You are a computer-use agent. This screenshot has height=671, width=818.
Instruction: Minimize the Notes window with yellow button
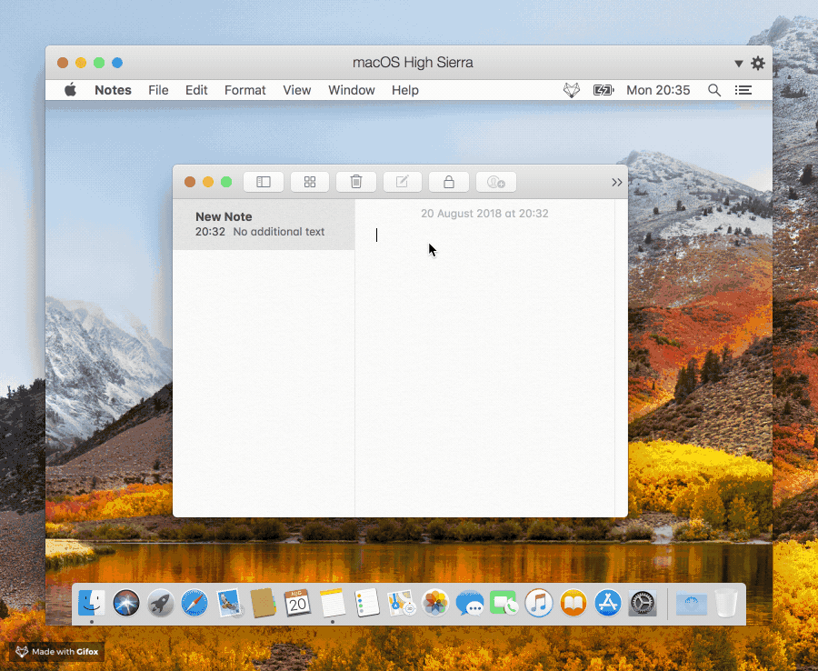pyautogui.click(x=208, y=182)
